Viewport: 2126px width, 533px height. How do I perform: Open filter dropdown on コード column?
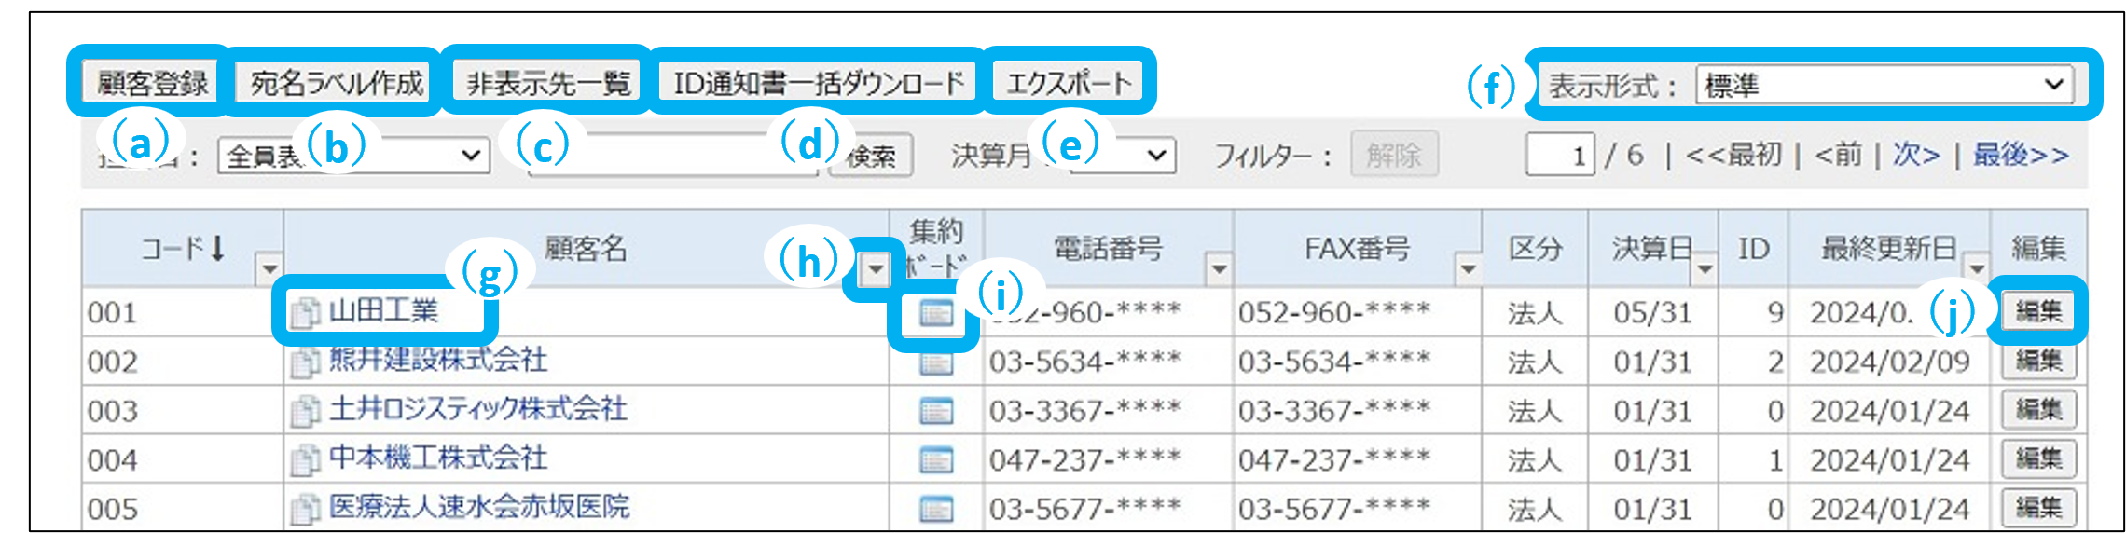click(269, 269)
